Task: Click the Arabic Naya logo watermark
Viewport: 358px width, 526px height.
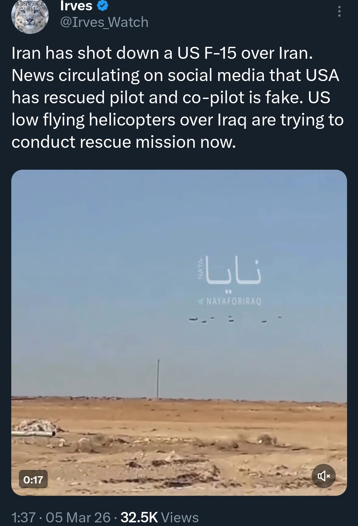Action: pyautogui.click(x=234, y=273)
